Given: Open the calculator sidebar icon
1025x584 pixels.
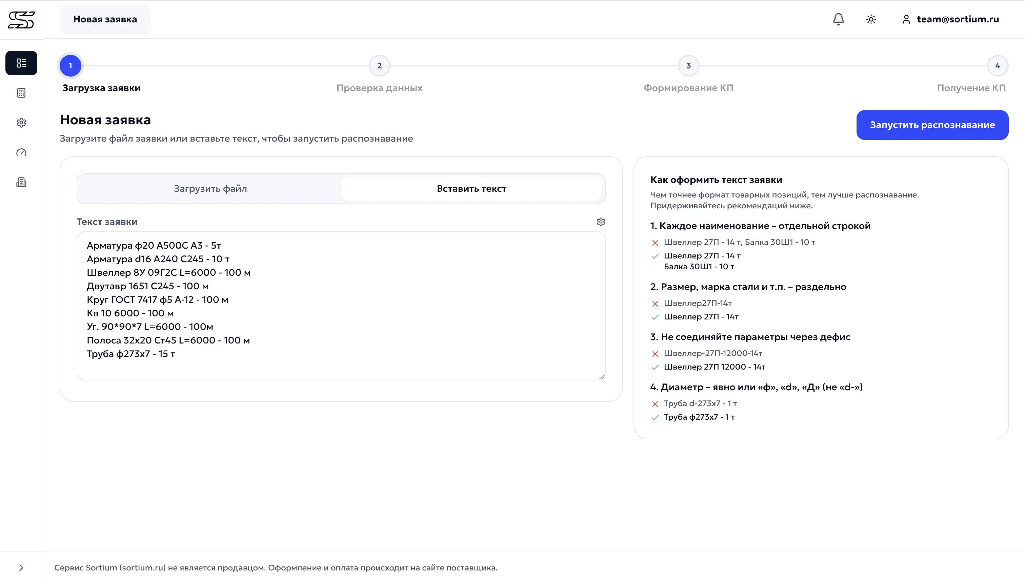Looking at the screenshot, I should click(x=21, y=93).
